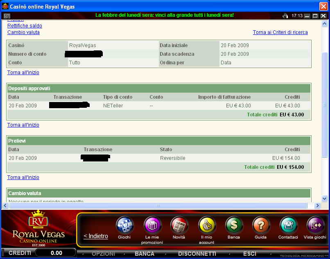Open the Banca dollar icon

[x=234, y=225]
